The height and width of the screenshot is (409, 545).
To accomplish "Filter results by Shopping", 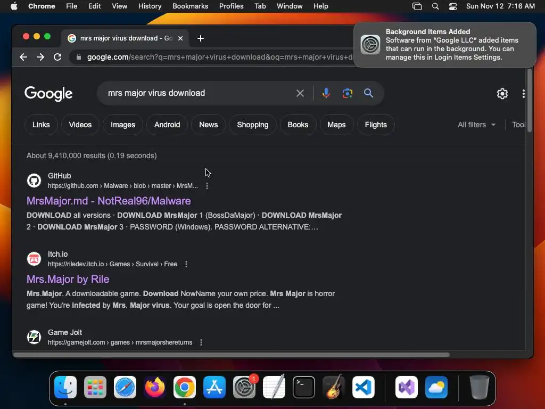I will 253,125.
